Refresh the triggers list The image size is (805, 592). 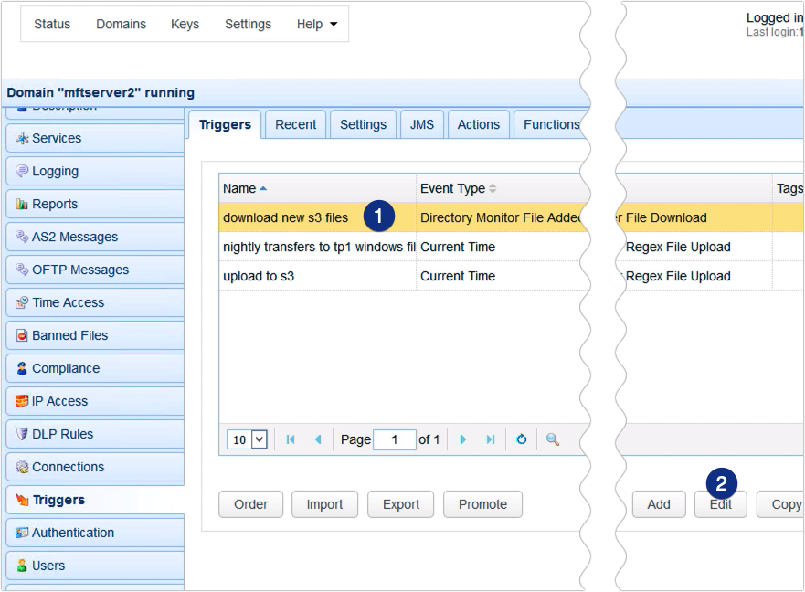(x=522, y=439)
